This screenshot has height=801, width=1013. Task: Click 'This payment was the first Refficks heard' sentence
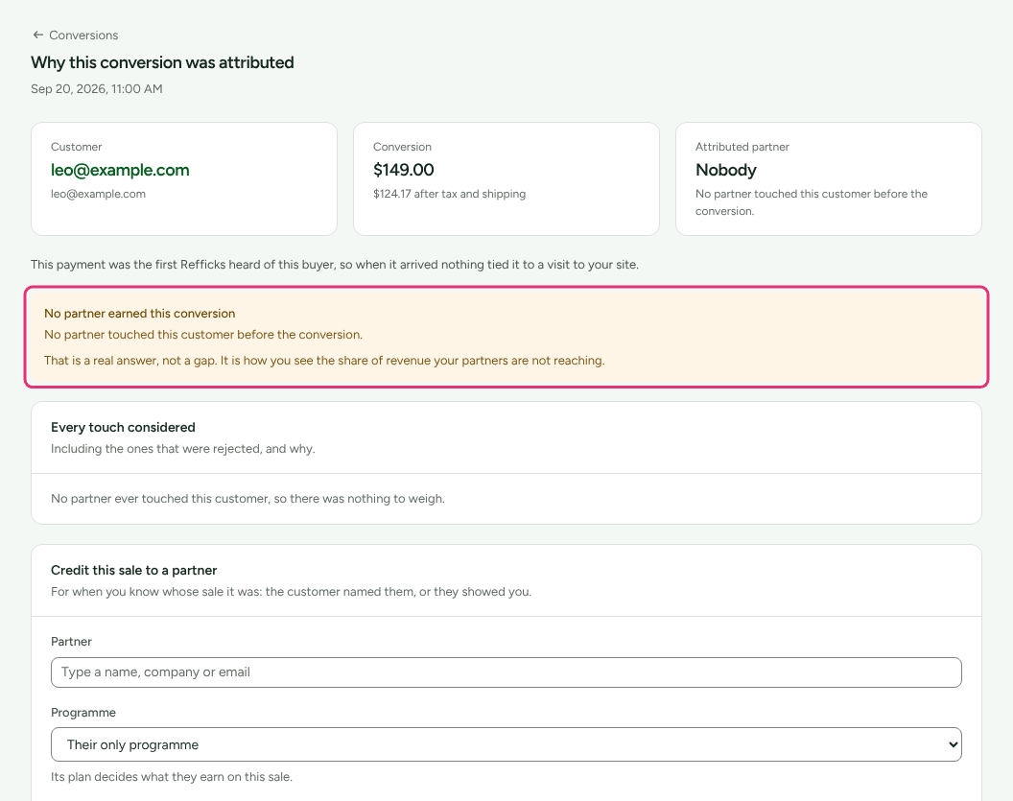click(335, 265)
